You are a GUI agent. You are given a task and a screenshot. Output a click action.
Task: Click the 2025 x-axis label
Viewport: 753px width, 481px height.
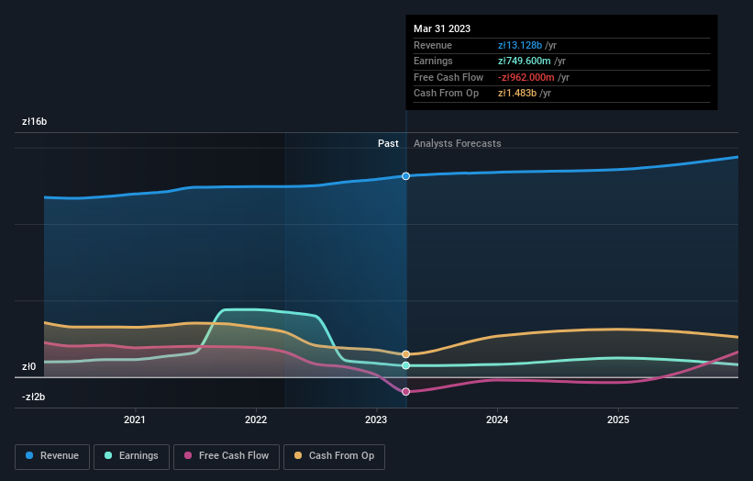pyautogui.click(x=618, y=419)
